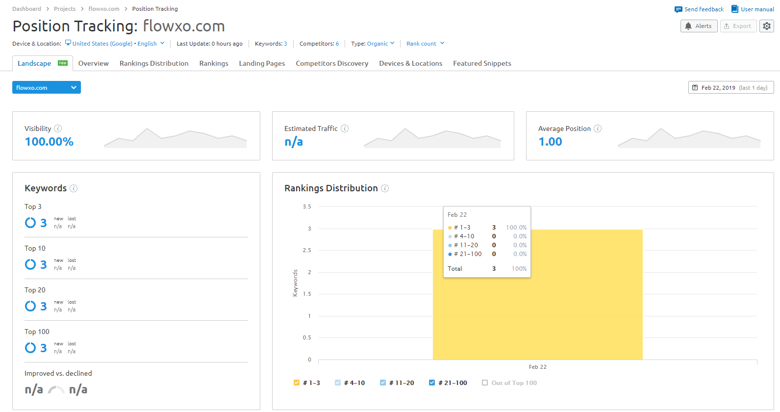Click the info icon next to Keywords heading
This screenshot has height=412, width=780.
74,188
